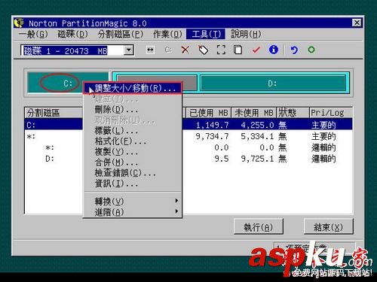Choose 標籤(L) from context menu
Image resolution: width=377 pixels, height=282 pixels.
(x=132, y=131)
